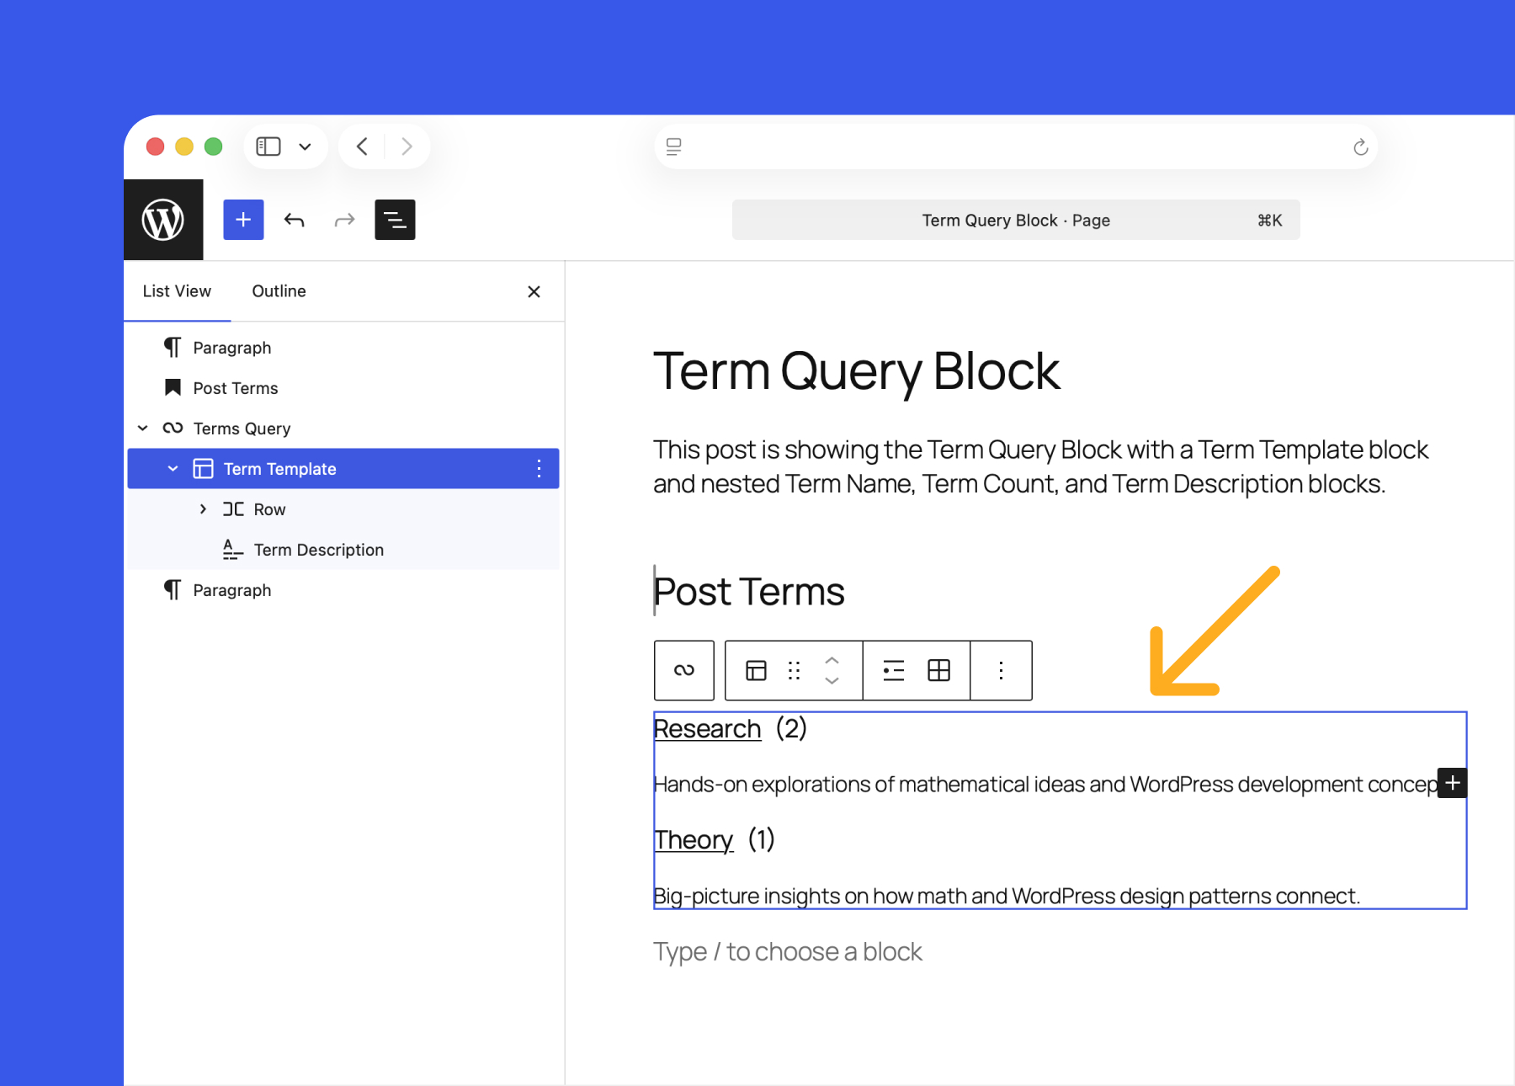Viewport: 1515px width, 1086px height.
Task: Click the drag handle in the block toolbar
Action: coord(792,670)
